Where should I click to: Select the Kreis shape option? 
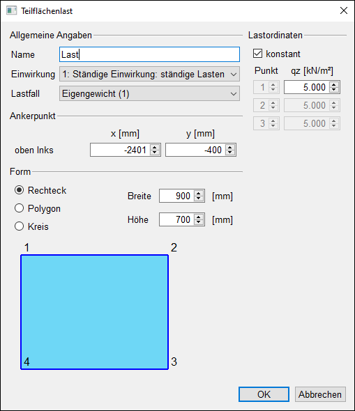tap(19, 226)
